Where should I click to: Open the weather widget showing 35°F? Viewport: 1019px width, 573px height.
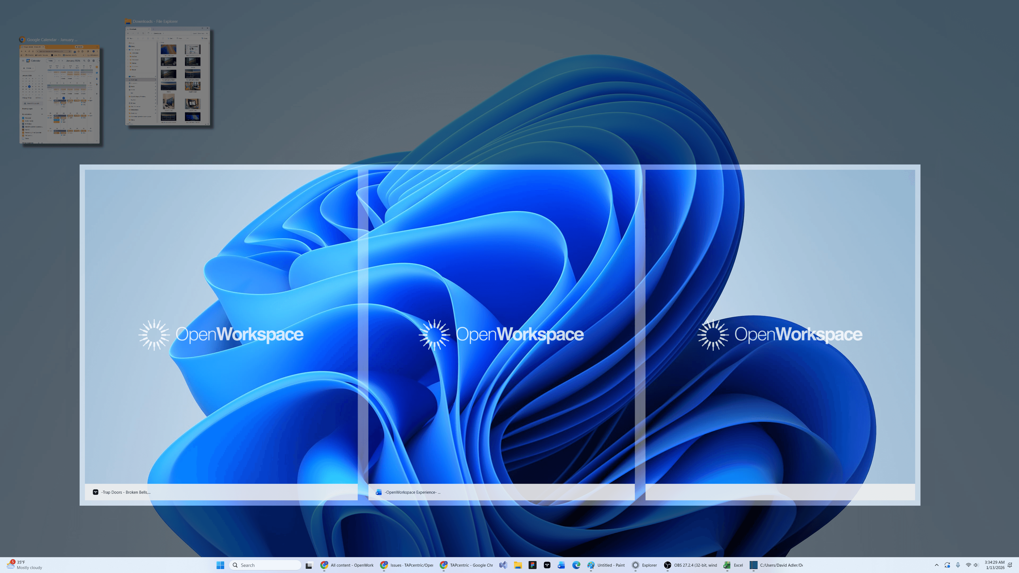22,565
